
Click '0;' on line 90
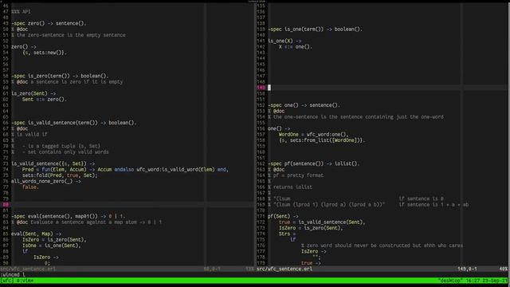point(47,263)
